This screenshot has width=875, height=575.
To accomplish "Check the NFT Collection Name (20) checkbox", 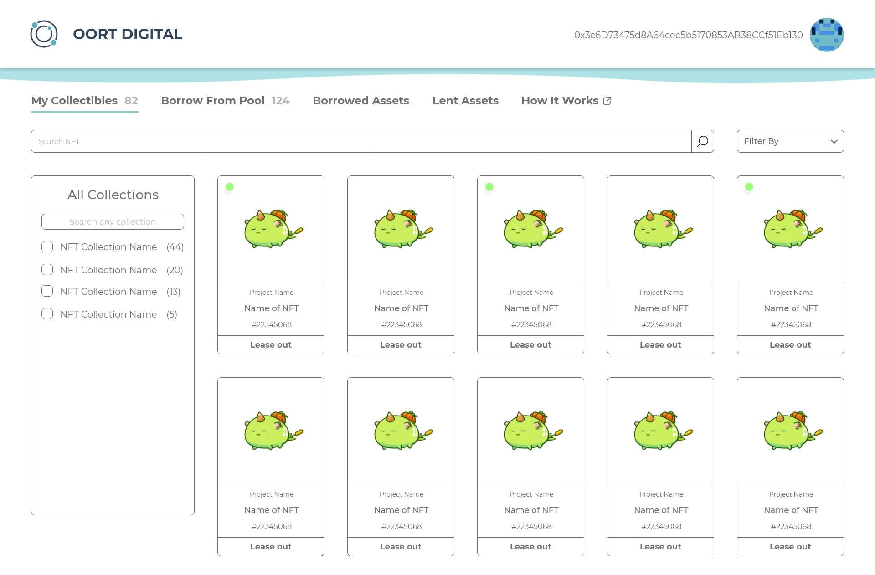I will [47, 270].
